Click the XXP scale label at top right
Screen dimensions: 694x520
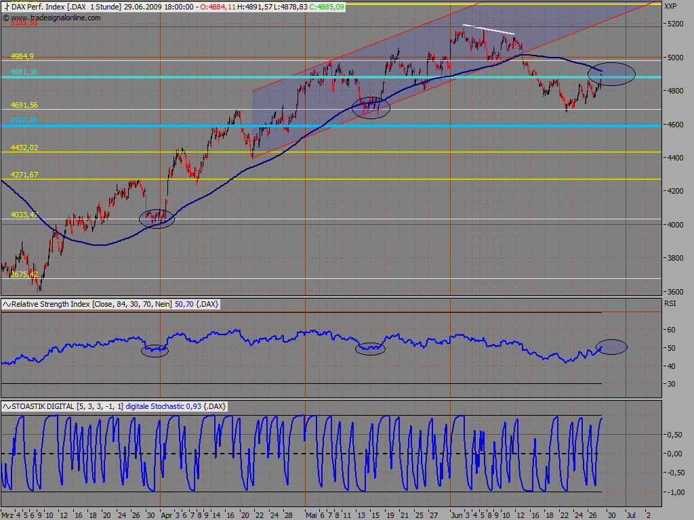coord(670,6)
